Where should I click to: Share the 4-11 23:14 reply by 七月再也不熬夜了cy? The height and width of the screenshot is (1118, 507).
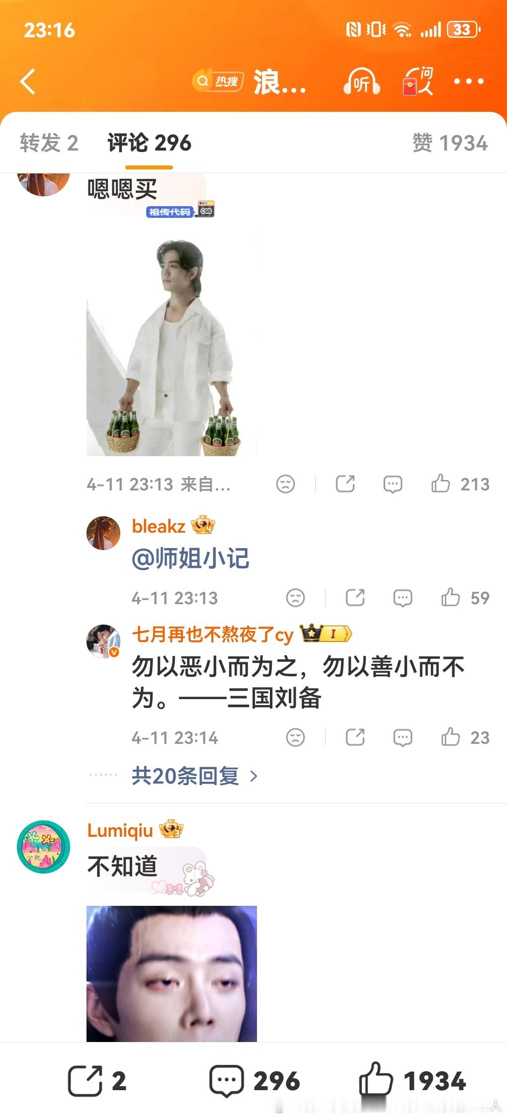point(355,737)
